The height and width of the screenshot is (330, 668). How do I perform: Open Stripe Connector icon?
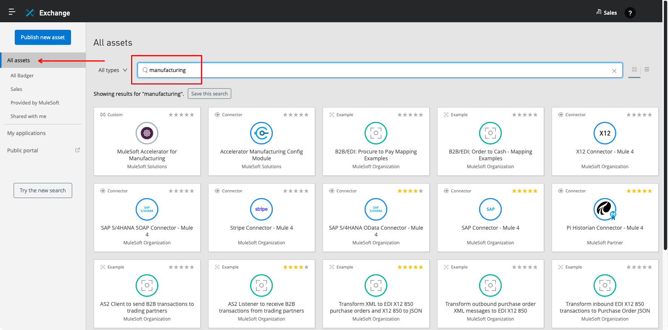coord(261,209)
